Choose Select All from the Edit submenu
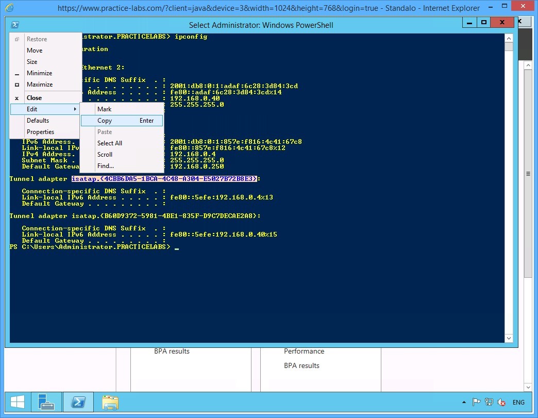Screen dimensions: 538x418 click(109, 143)
